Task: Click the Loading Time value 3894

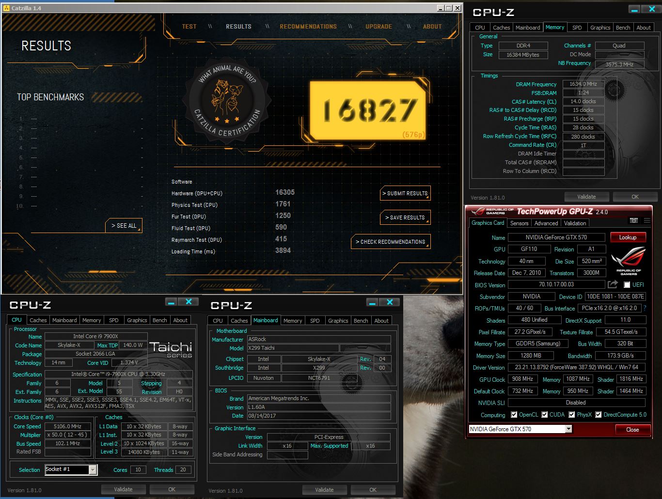Action: pyautogui.click(x=283, y=250)
